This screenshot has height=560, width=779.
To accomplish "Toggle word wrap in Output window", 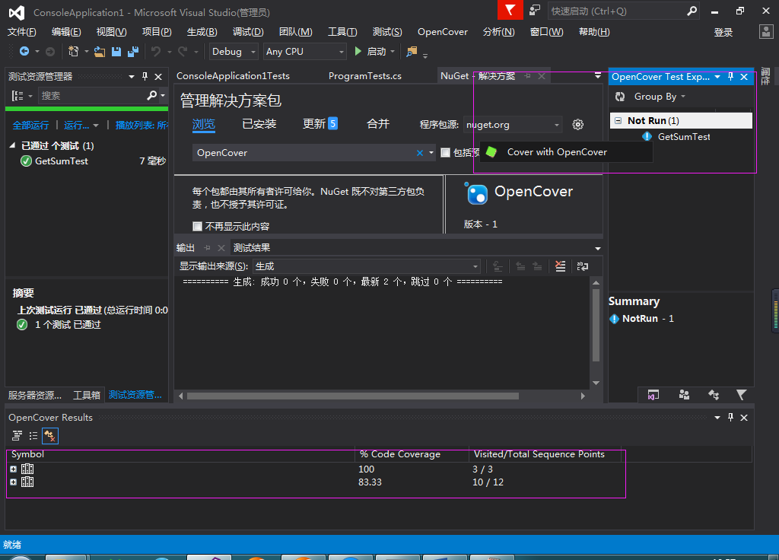I will (583, 266).
